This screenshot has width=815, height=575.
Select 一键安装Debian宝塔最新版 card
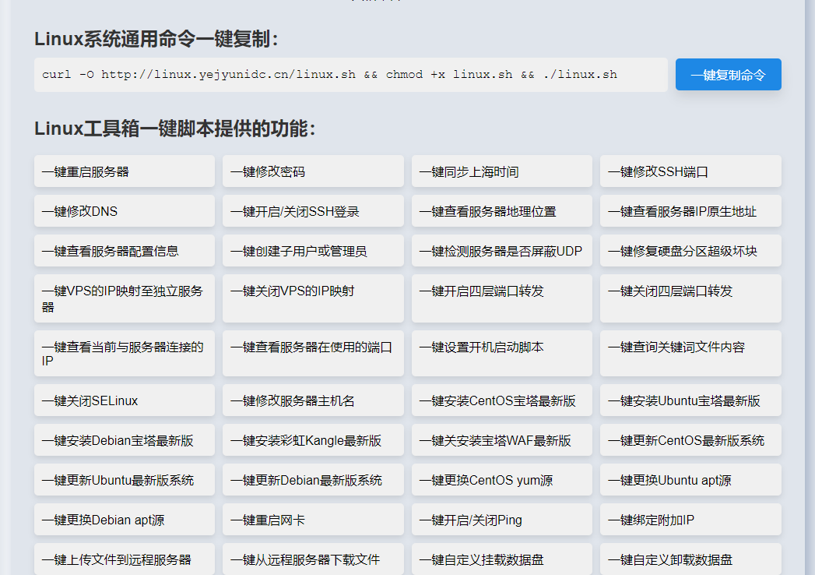125,440
